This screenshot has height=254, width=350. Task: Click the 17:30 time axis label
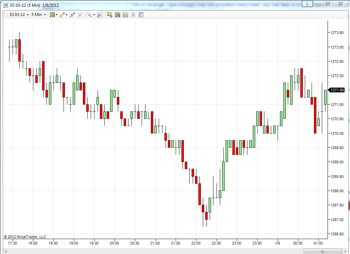pyautogui.click(x=12, y=243)
